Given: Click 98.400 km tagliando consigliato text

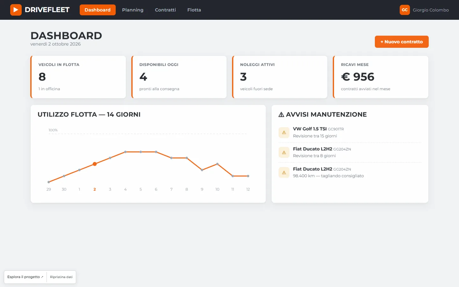Looking at the screenshot, I should pos(328,176).
